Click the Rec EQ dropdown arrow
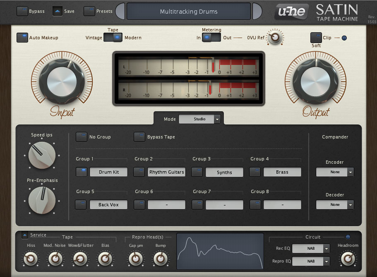 (327, 248)
